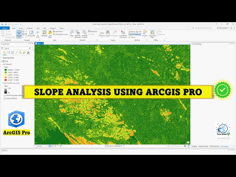Collapse the Map node in Contents

(2, 61)
